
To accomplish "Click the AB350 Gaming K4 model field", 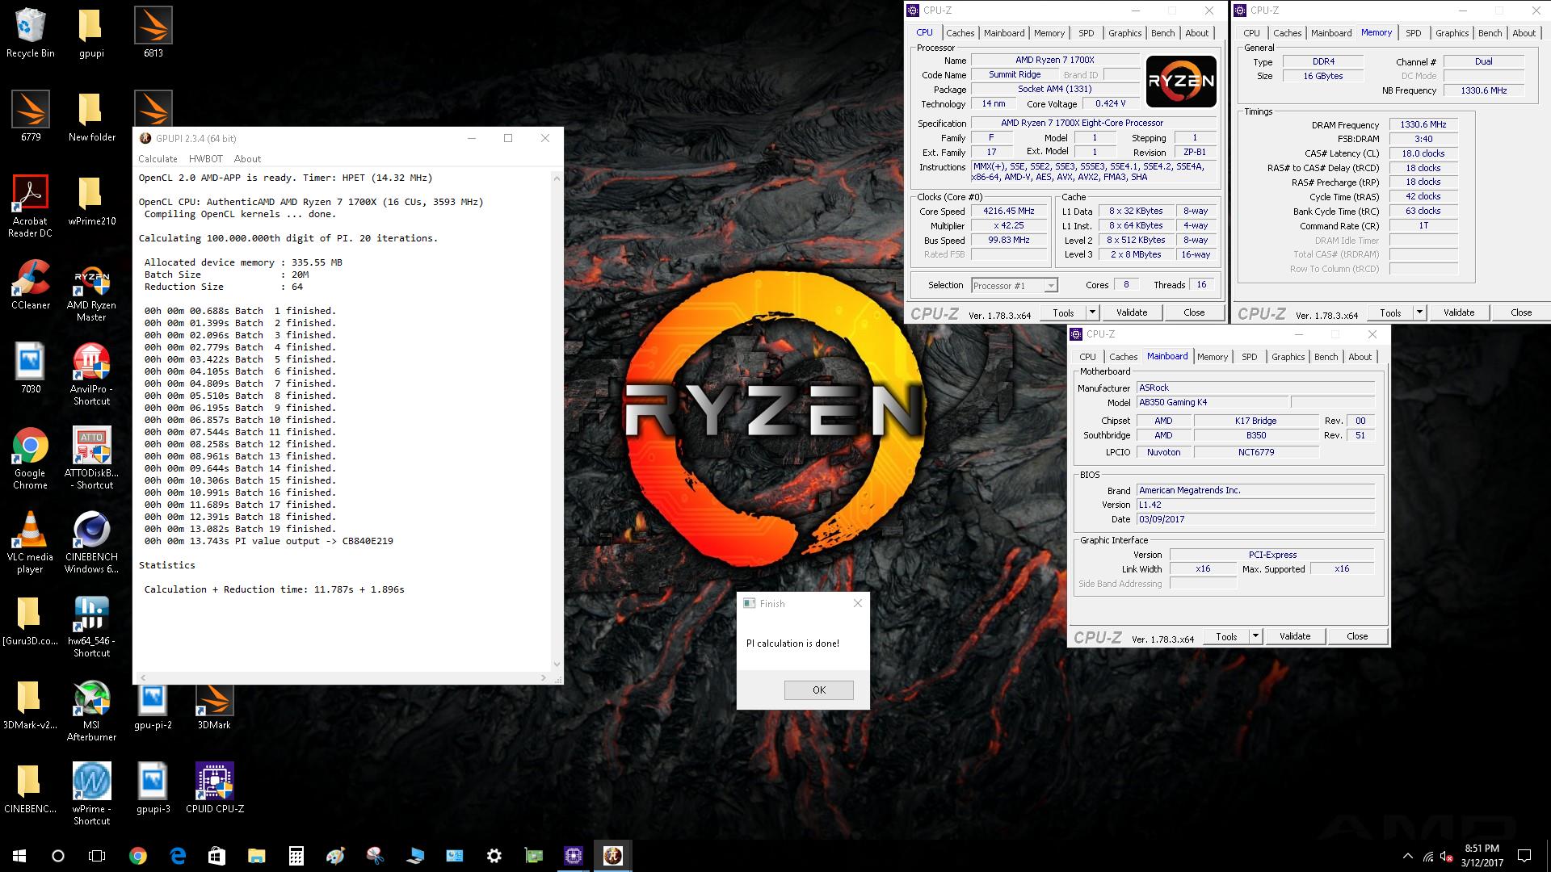I will 1213,402.
